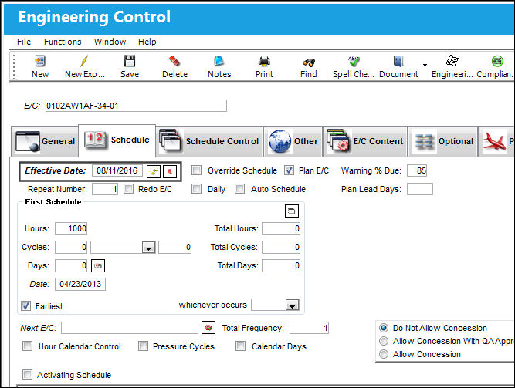Run Spell Check from toolbar
The image size is (515, 388).
coord(354,66)
